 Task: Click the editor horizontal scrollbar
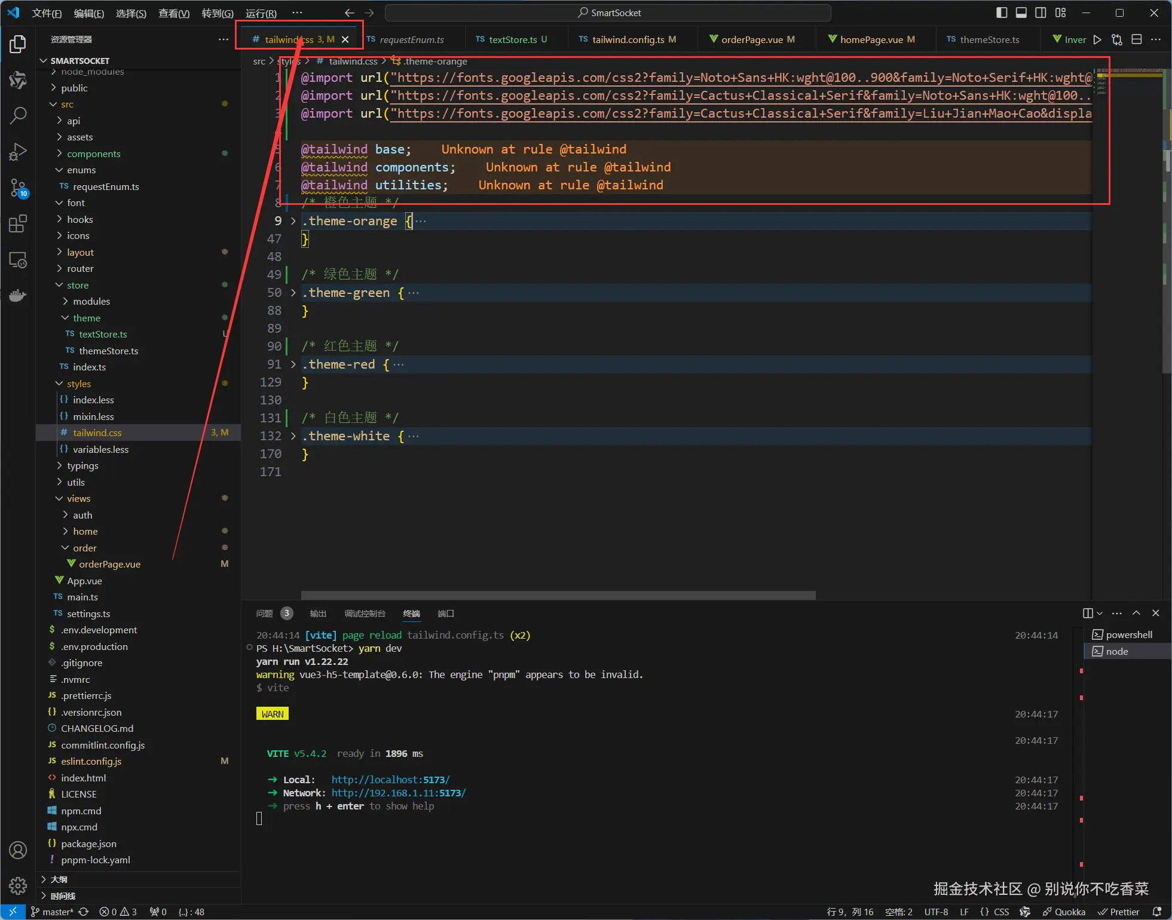click(558, 595)
